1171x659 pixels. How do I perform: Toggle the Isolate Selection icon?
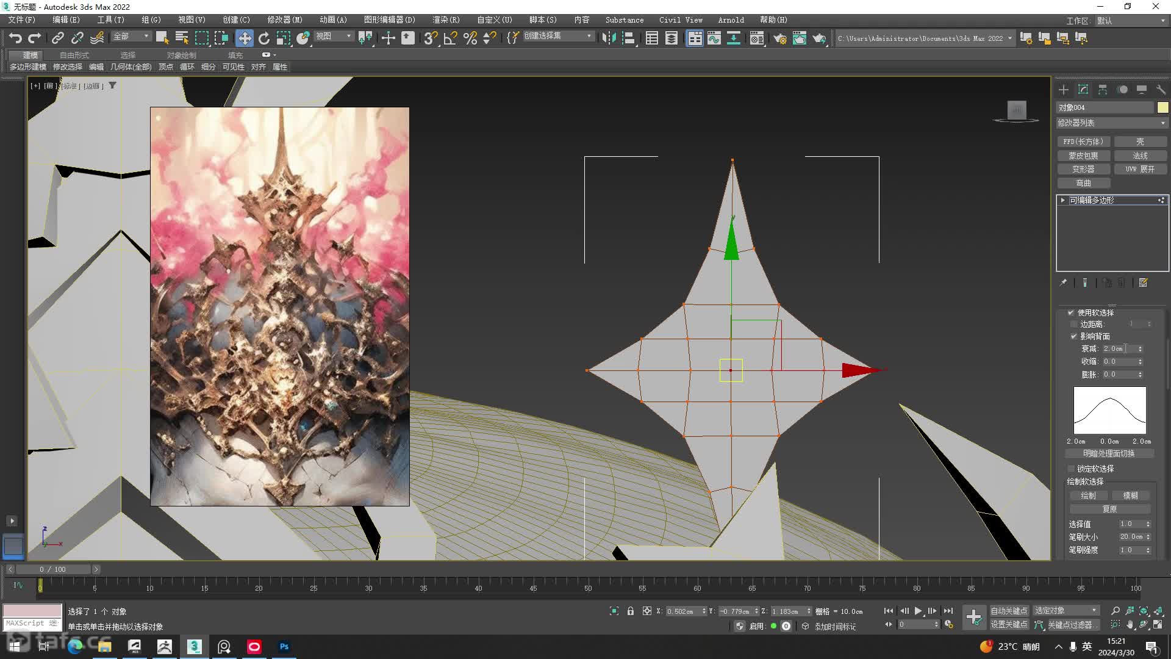[x=614, y=611]
